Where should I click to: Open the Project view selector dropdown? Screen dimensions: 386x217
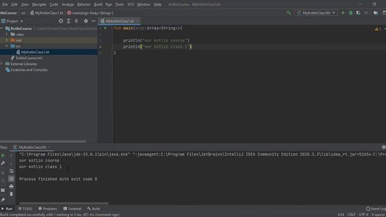pyautogui.click(x=12, y=21)
